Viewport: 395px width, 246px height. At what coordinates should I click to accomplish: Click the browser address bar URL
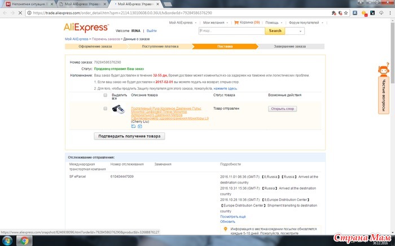[x=122, y=13]
